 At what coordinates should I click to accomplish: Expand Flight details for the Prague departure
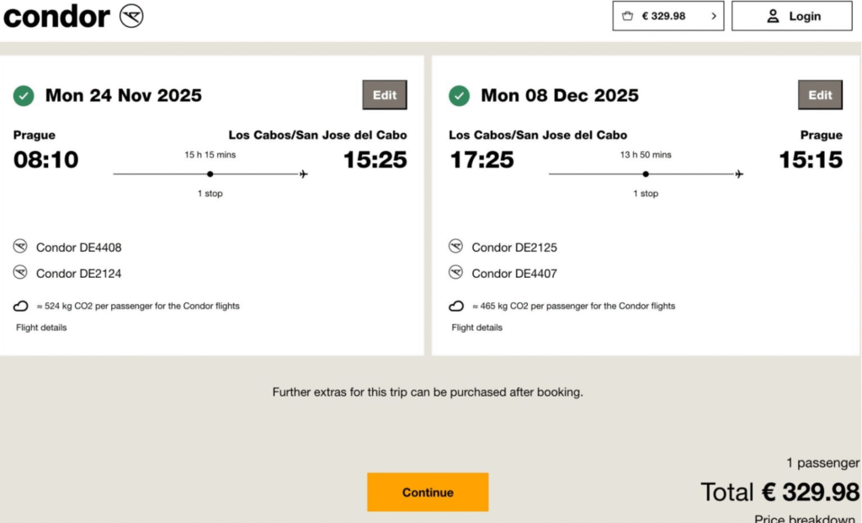point(41,328)
